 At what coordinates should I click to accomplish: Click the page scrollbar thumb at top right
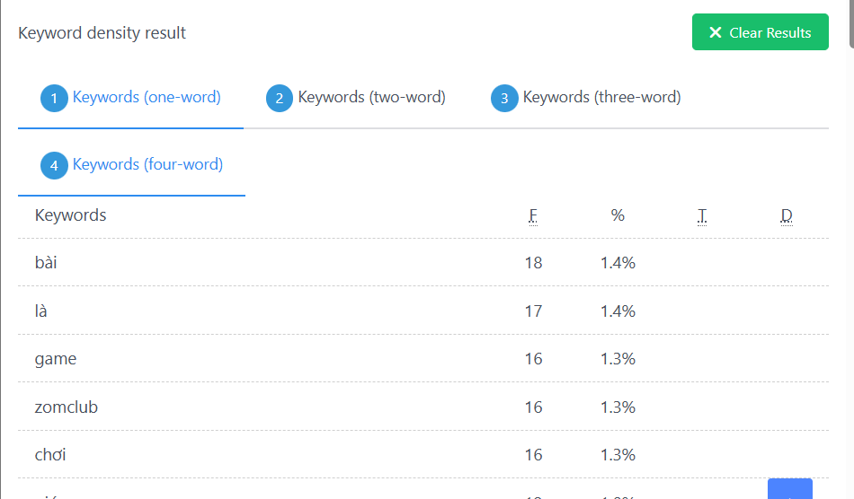pyautogui.click(x=851, y=24)
